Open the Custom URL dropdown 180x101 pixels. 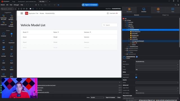(157, 90)
